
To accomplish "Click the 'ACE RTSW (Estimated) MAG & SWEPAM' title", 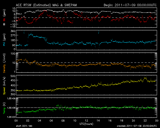I will coord(46,5).
